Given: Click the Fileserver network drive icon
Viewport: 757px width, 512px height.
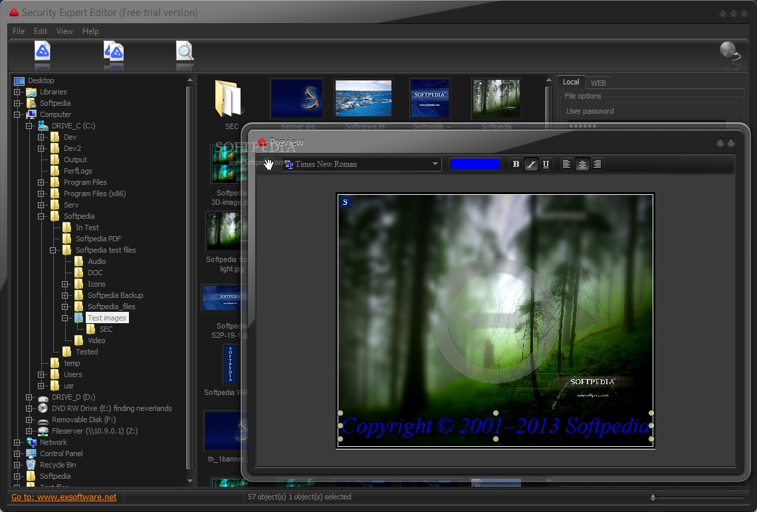Looking at the screenshot, I should pos(43,431).
